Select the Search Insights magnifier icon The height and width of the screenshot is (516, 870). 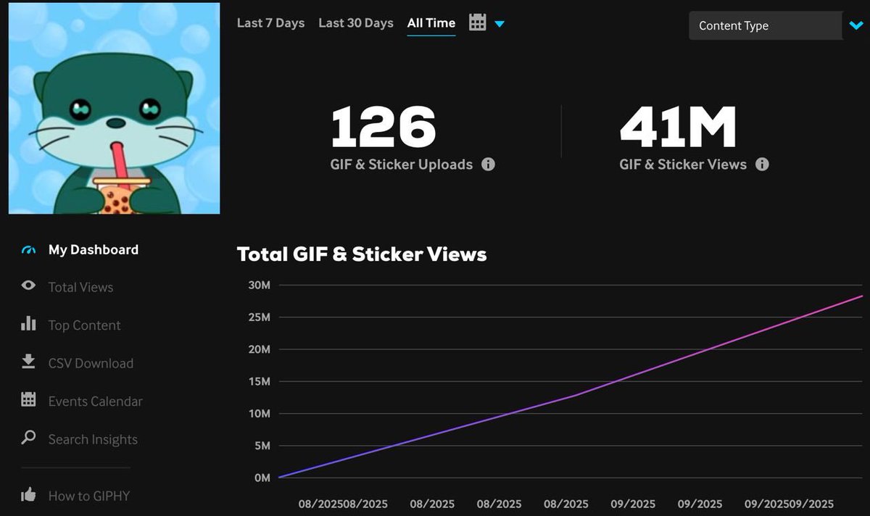pos(28,438)
